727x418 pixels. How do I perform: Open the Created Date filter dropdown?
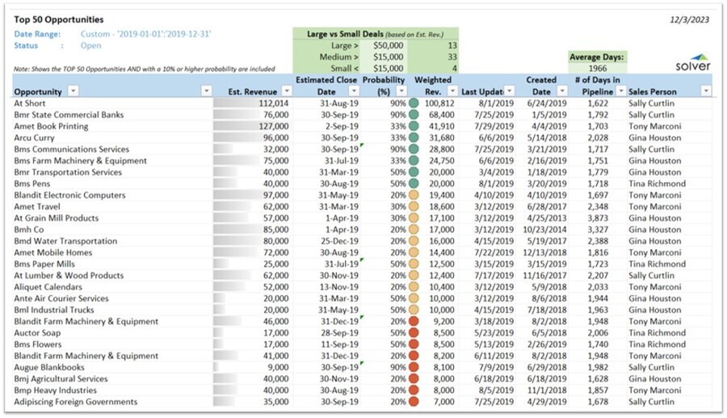[x=564, y=92]
